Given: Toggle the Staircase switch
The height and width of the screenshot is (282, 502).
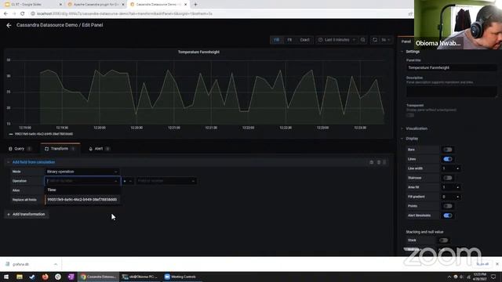Looking at the screenshot, I should (448, 178).
